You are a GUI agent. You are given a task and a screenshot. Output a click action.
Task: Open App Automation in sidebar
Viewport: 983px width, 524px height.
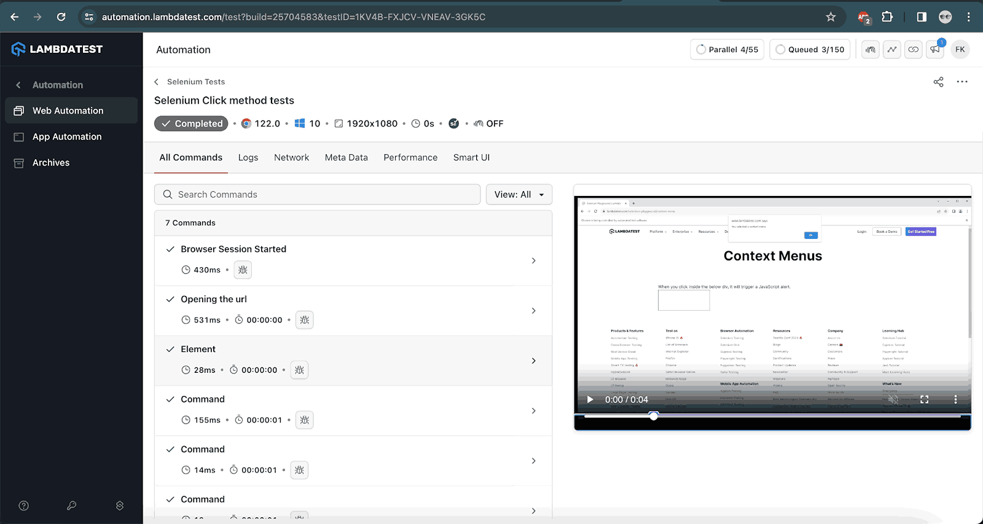coord(71,136)
